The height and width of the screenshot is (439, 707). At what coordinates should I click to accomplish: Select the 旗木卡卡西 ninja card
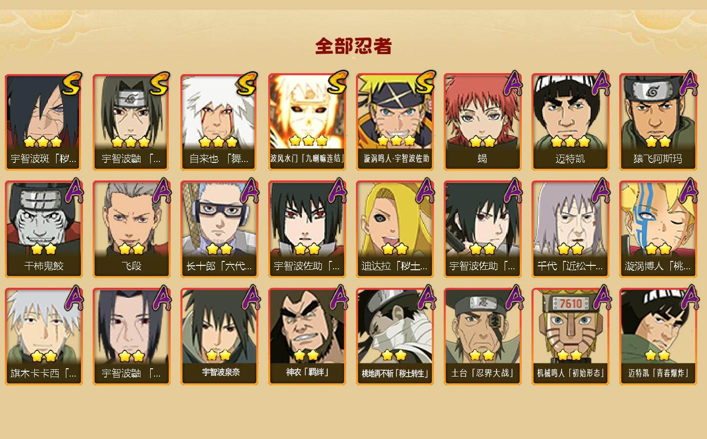point(43,337)
